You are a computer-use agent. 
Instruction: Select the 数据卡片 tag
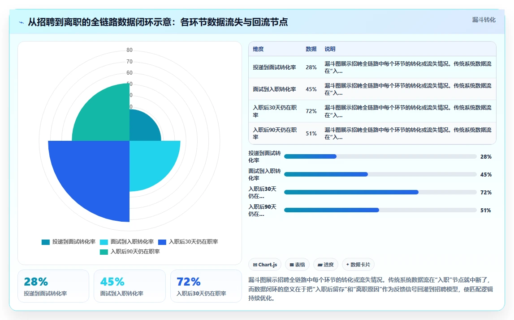(358, 265)
